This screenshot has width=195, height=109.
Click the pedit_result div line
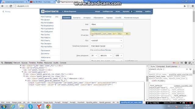click(x=38, y=70)
